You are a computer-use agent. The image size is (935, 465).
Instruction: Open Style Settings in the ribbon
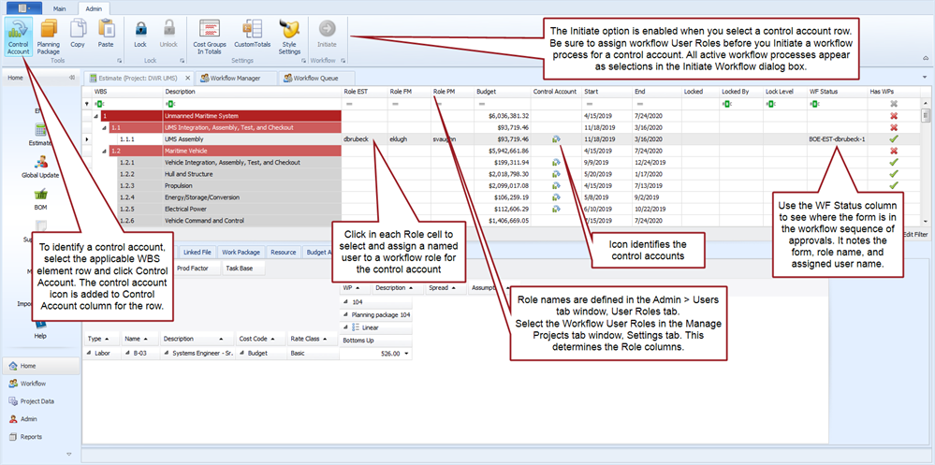(289, 36)
